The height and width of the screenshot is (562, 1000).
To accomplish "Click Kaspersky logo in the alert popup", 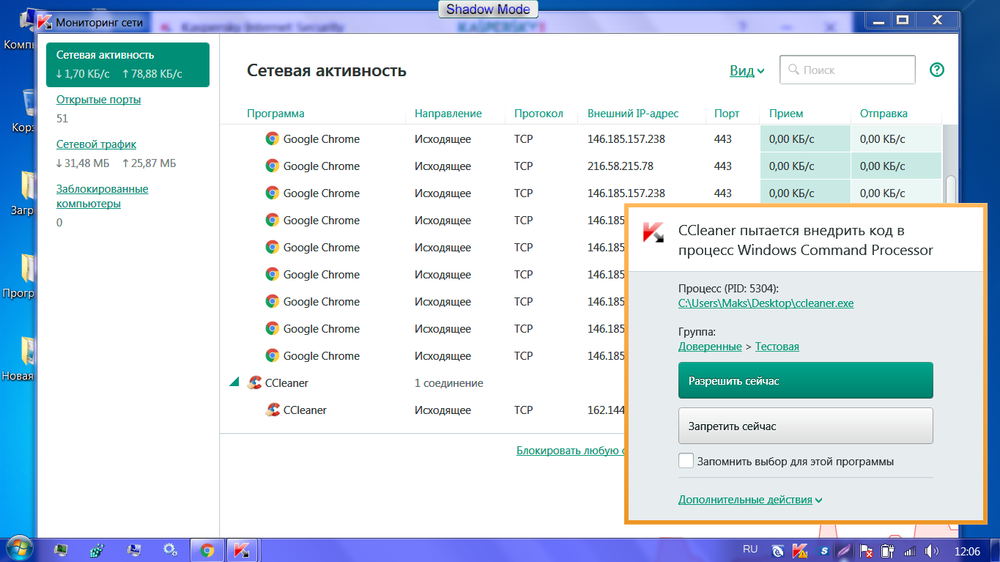I will pos(653,232).
